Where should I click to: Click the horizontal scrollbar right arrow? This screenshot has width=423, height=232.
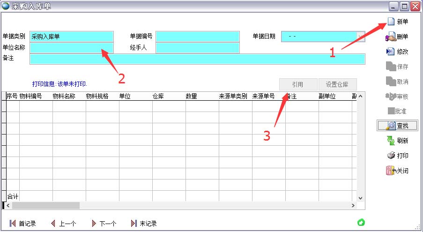point(353,206)
